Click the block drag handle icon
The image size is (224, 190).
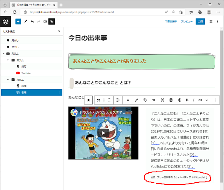104,100
